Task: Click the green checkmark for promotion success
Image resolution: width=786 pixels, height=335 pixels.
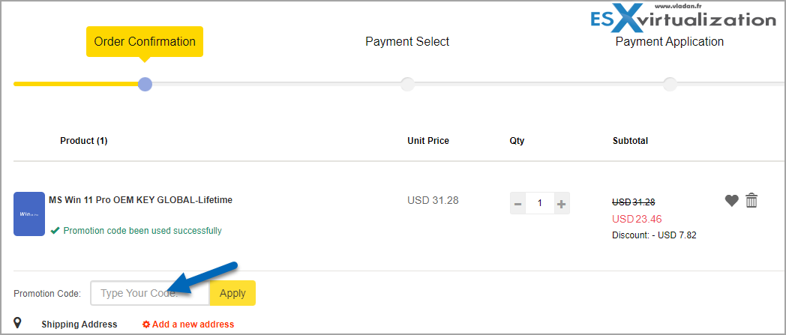Action: (55, 231)
